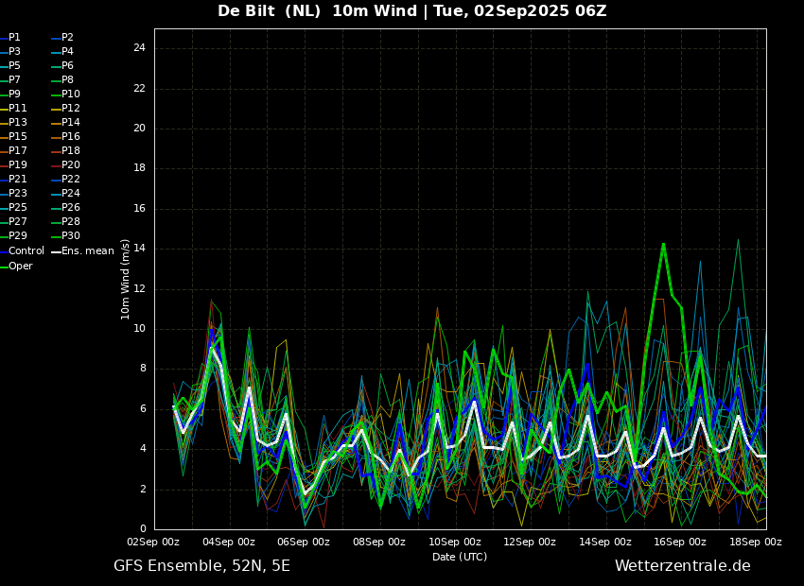Click the P24 legend label

[71, 194]
